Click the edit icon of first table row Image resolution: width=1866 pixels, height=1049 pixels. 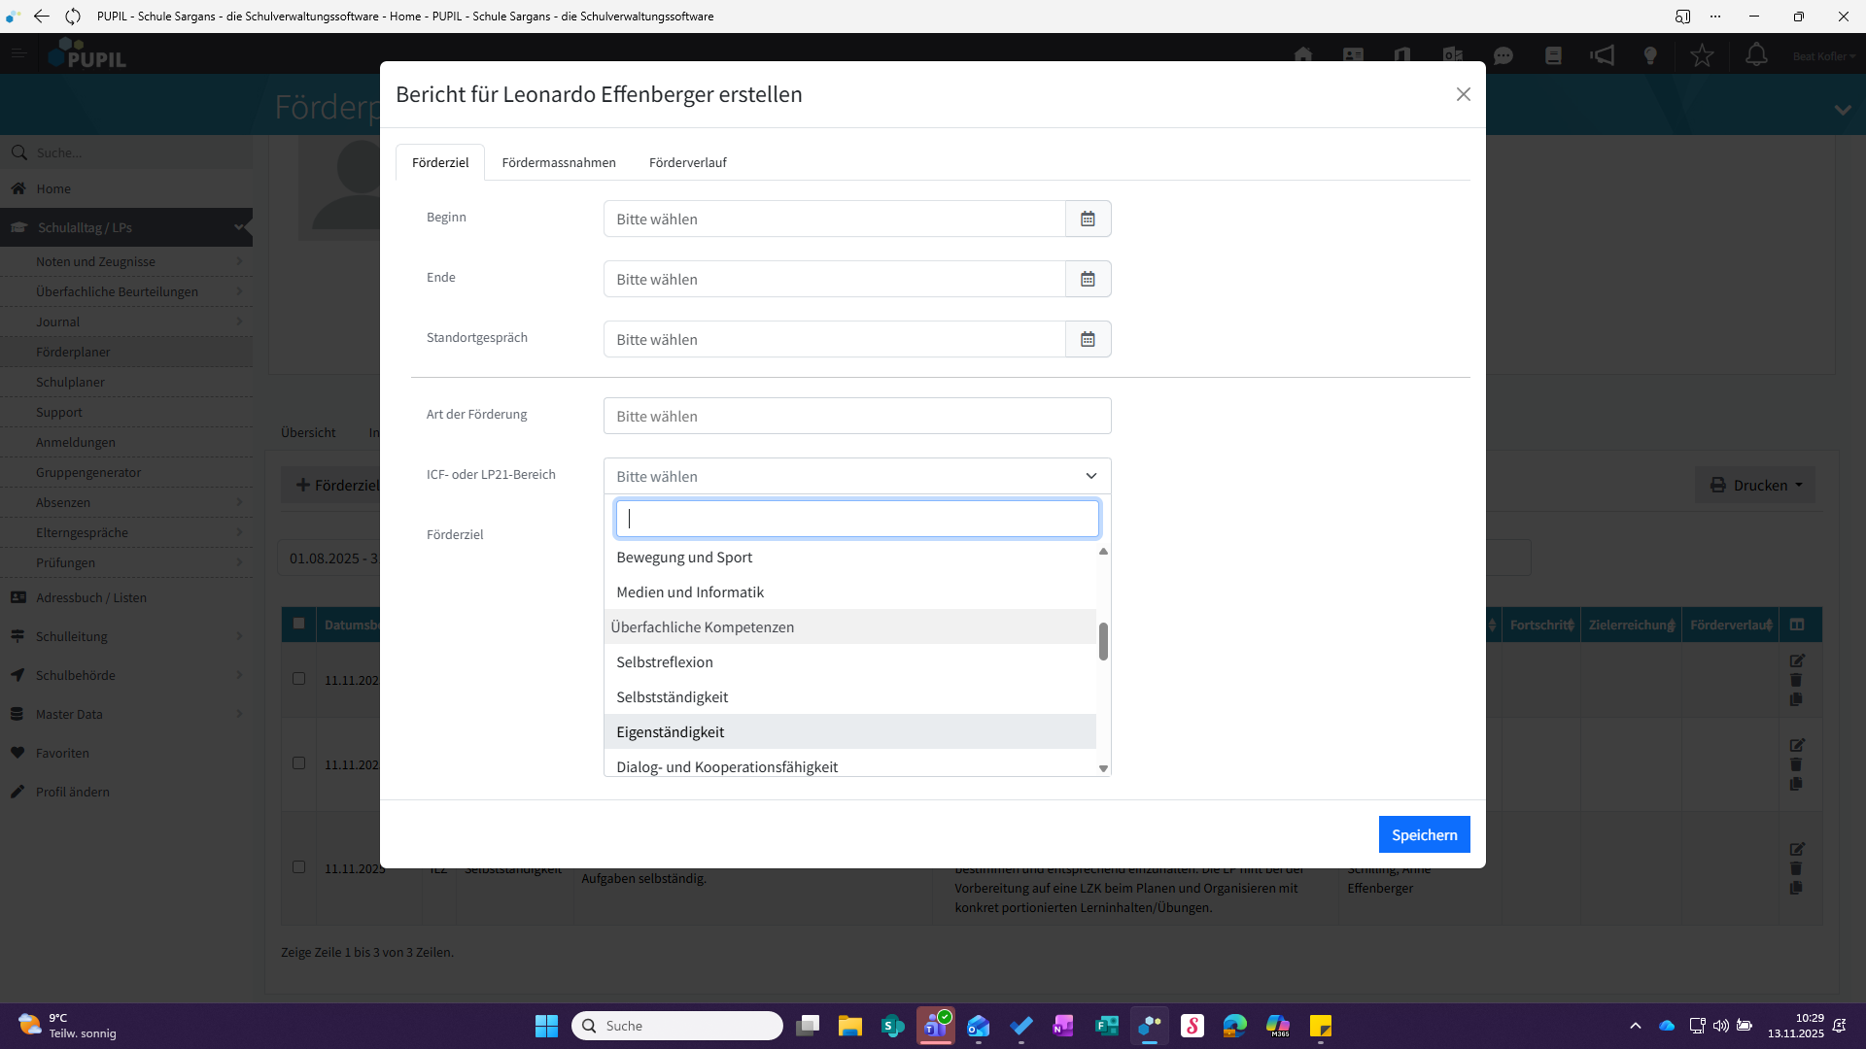(x=1797, y=660)
